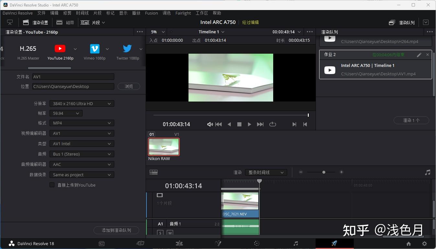This screenshot has height=249, width=436.
Task: Toggle loop playback mode
Action: tap(273, 124)
